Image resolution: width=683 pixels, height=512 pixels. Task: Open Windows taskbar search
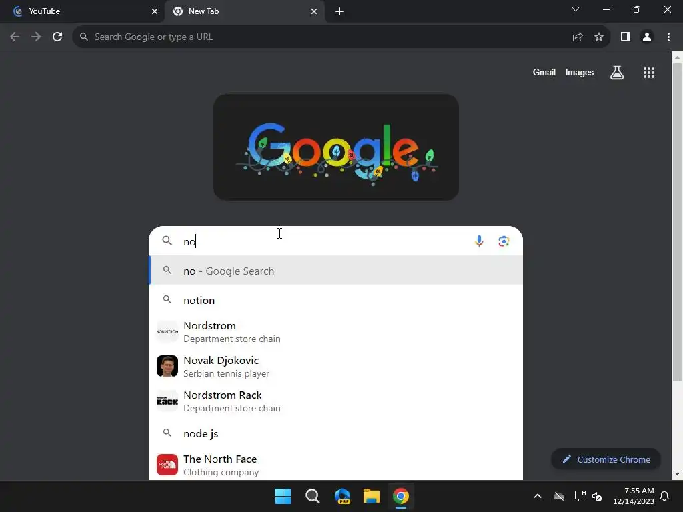tap(312, 496)
